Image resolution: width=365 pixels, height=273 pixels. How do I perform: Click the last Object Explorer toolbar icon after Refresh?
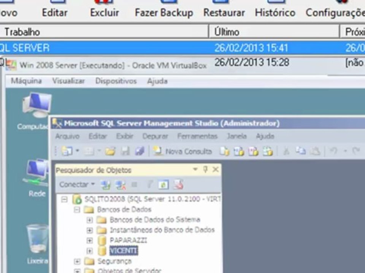pyautogui.click(x=178, y=185)
